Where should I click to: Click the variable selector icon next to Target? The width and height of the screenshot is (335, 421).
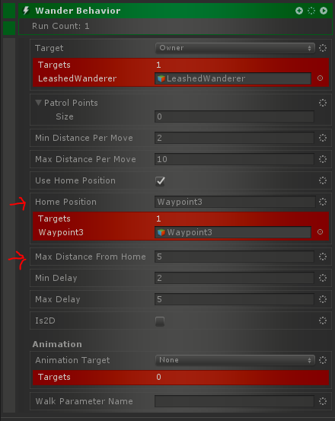coord(323,48)
